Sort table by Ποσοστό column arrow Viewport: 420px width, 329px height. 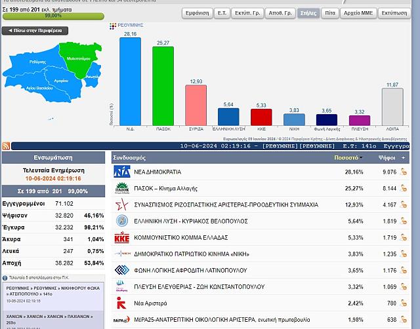click(361, 158)
